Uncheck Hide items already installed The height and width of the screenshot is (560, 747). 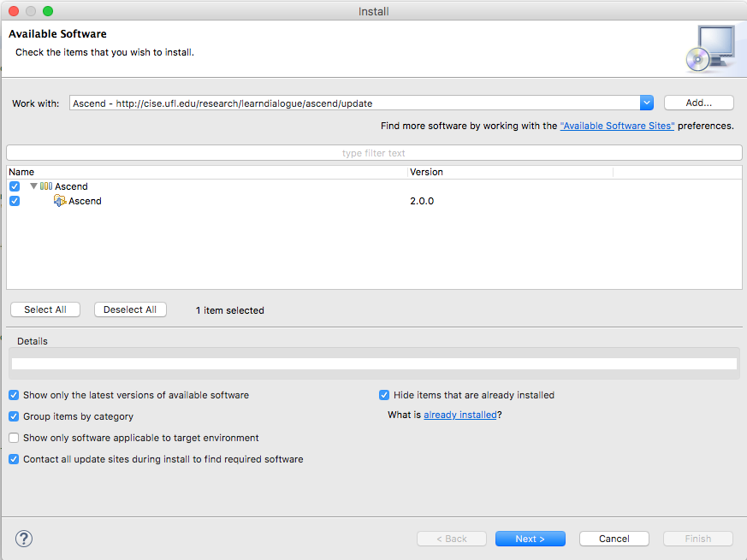385,395
